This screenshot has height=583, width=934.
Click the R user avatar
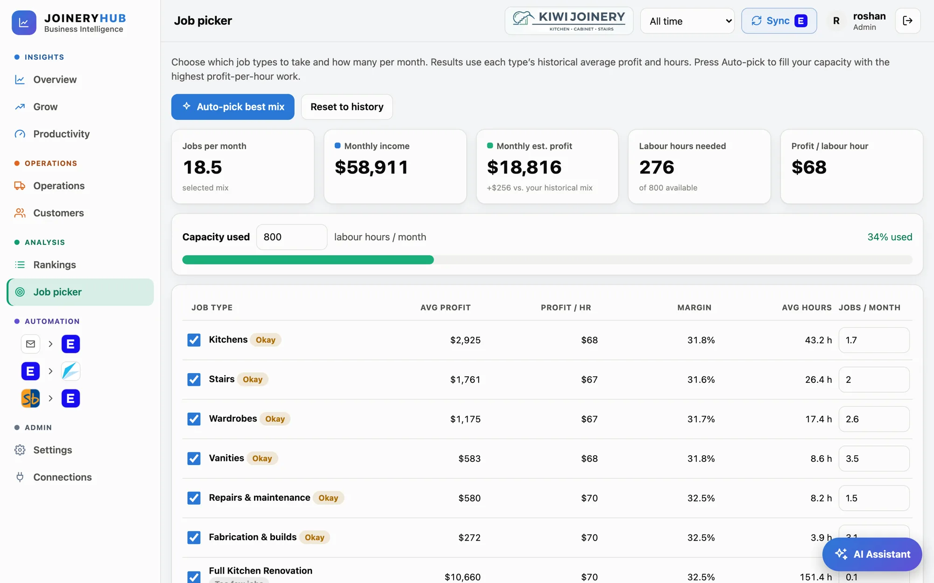click(x=836, y=21)
